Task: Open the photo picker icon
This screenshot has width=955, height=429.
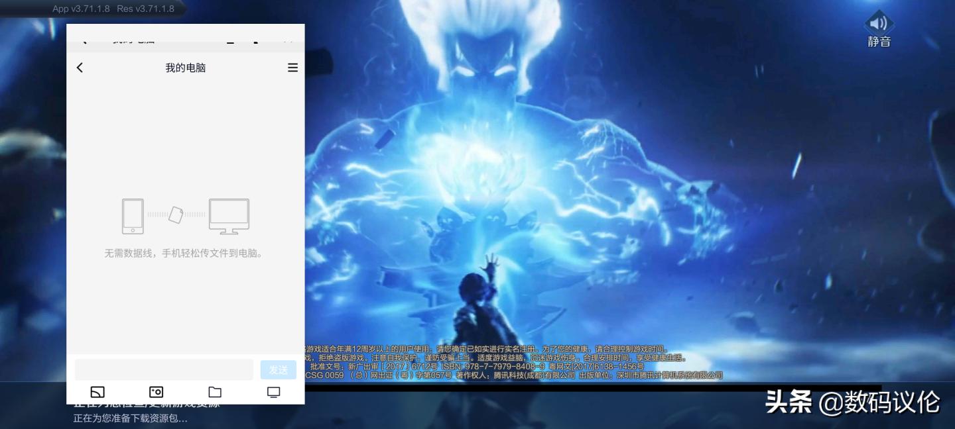Action: (x=156, y=392)
